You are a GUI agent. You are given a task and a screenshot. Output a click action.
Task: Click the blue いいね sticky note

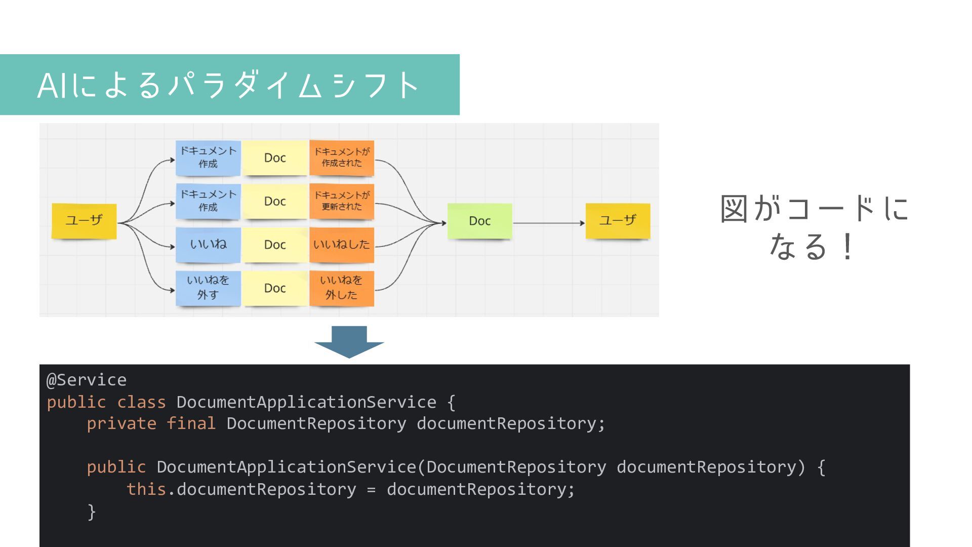208,245
